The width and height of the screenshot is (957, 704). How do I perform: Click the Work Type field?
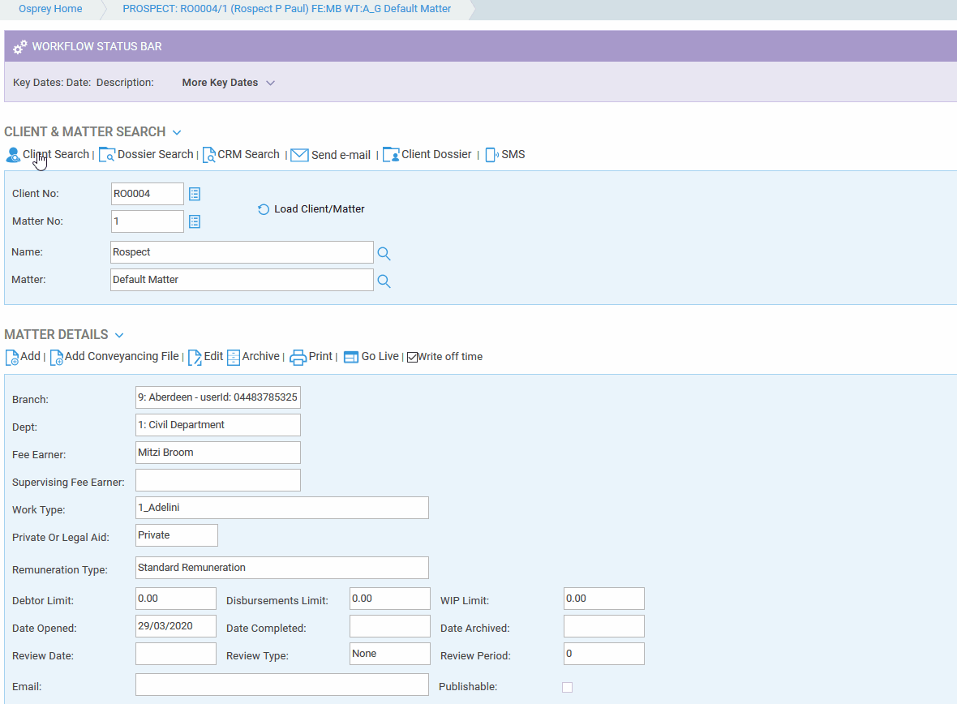click(282, 508)
